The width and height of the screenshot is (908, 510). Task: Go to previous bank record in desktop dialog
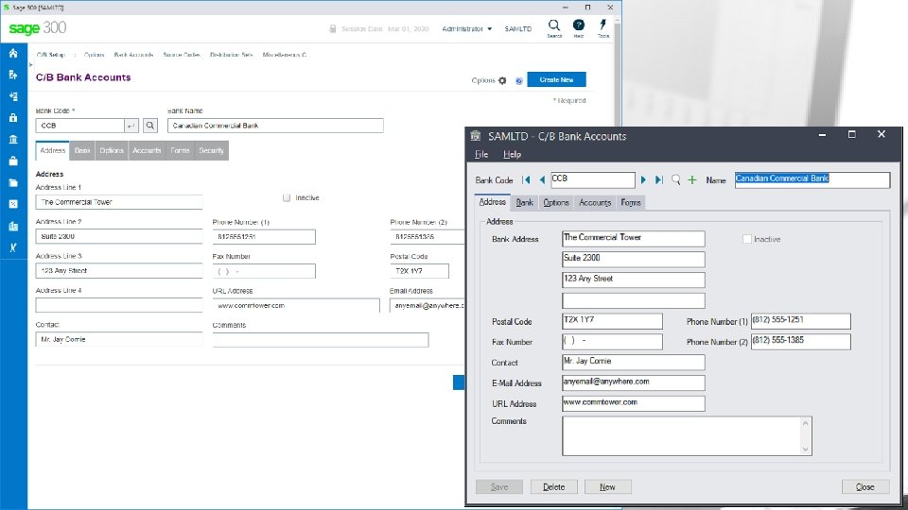[542, 179]
